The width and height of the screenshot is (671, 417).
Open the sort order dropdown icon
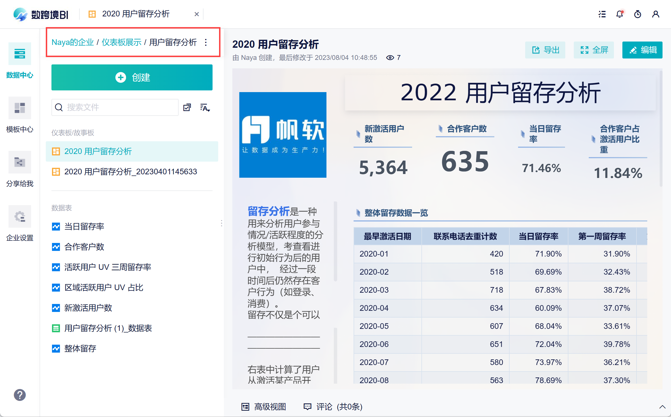pos(205,108)
